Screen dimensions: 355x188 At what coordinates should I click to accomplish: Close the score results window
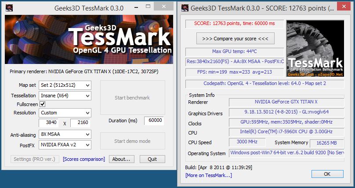tap(344, 7)
